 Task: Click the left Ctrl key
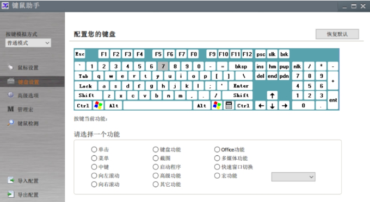click(83, 105)
